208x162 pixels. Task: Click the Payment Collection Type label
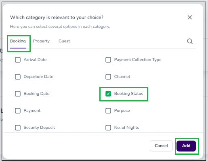138,60
